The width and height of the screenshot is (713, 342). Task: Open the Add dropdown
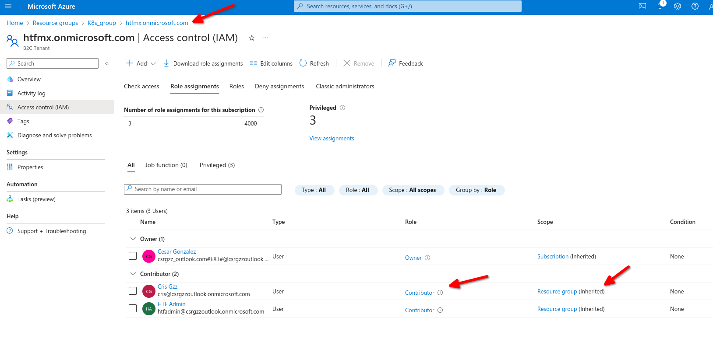141,63
